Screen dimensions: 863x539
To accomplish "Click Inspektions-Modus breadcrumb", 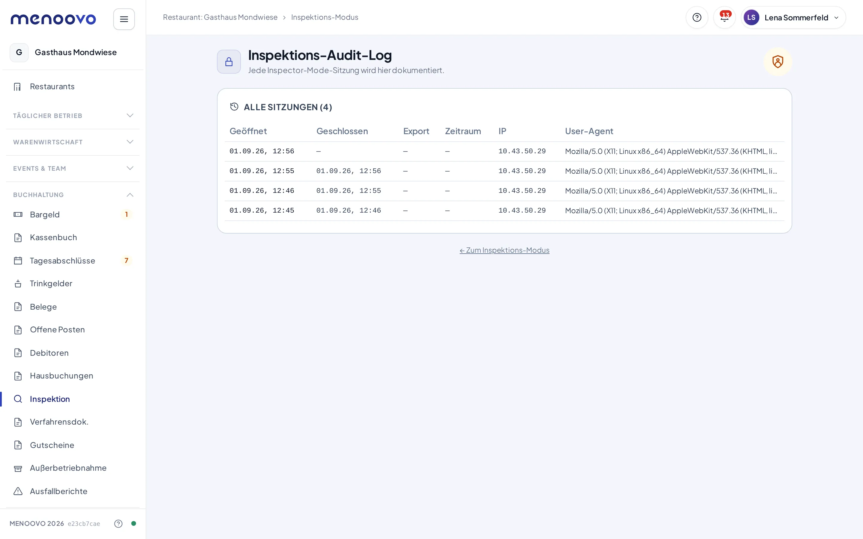I will [x=325, y=17].
